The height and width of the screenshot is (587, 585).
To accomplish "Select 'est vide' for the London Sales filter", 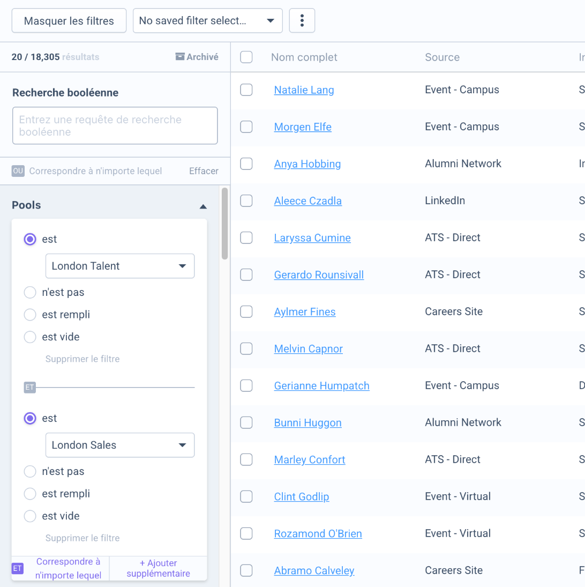I will [x=30, y=516].
